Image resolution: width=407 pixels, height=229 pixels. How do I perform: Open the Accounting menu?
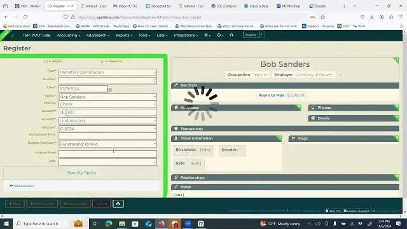click(68, 36)
